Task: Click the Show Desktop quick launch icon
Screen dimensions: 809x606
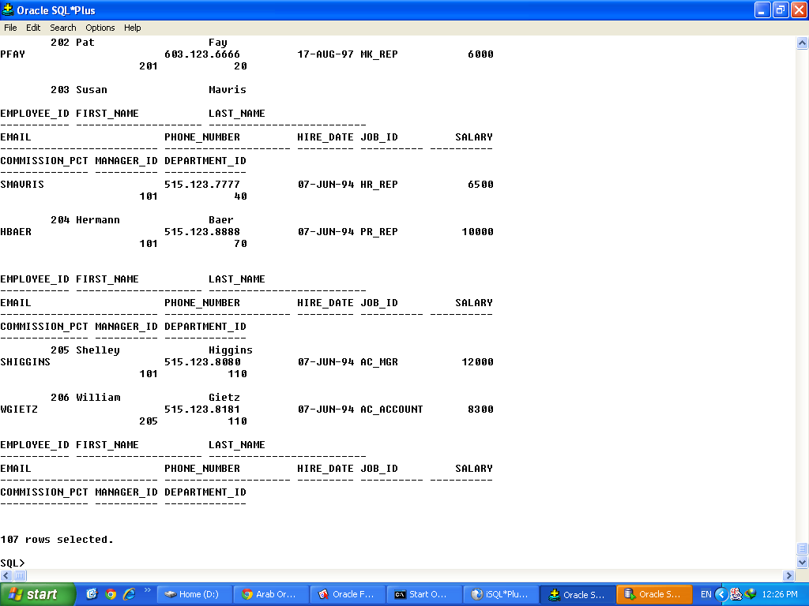Action: (x=92, y=594)
